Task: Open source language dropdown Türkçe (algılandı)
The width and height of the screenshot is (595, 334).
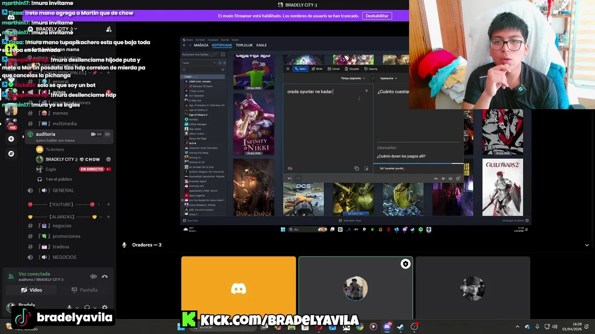Action: pyautogui.click(x=353, y=78)
